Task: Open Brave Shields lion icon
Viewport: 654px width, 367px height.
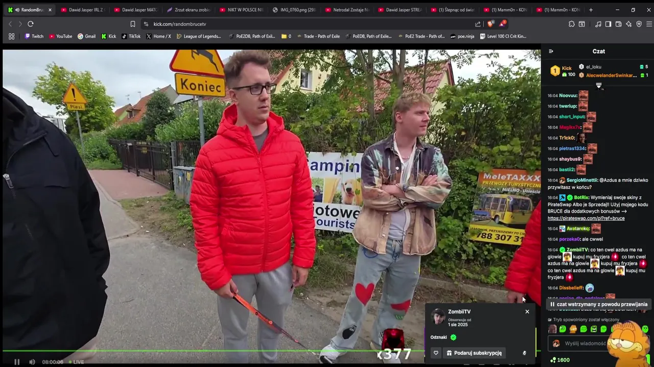Action: [x=491, y=24]
